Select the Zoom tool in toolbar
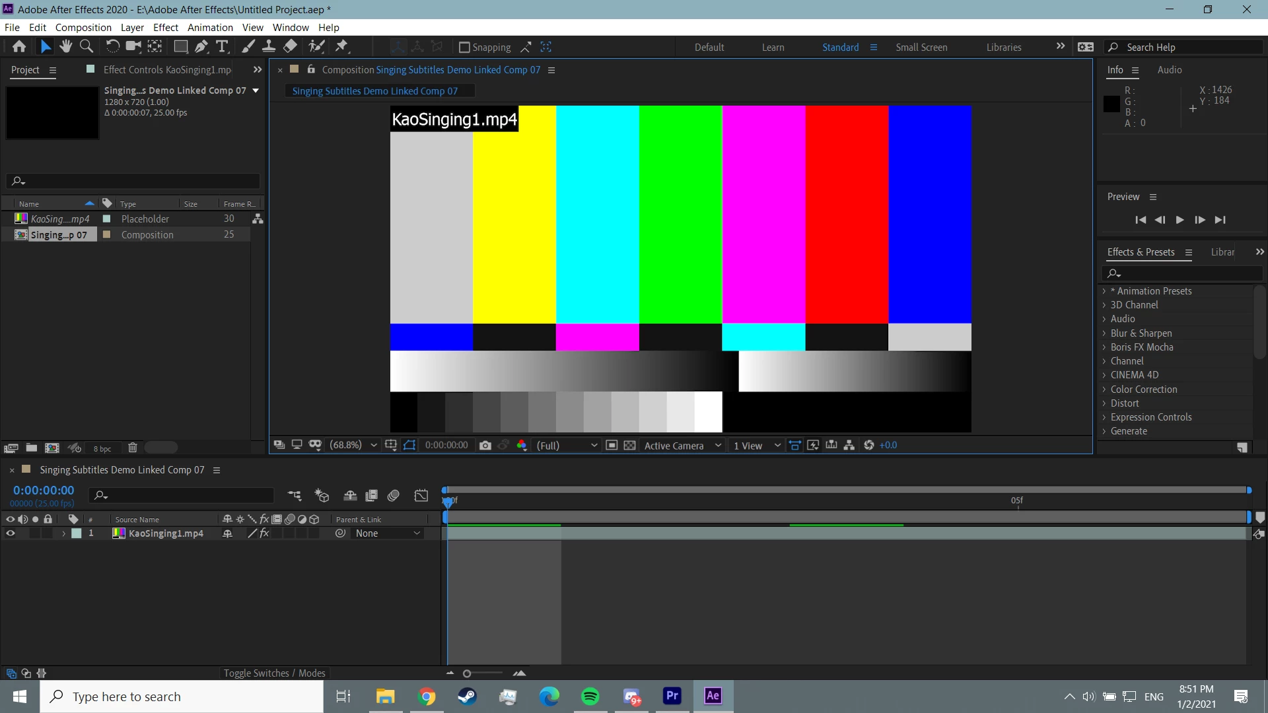Image resolution: width=1268 pixels, height=713 pixels. (x=87, y=47)
